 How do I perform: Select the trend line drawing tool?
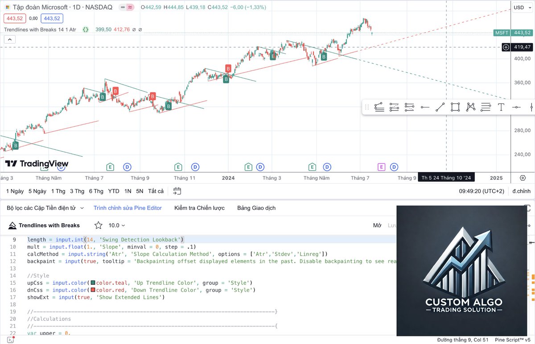(x=440, y=107)
